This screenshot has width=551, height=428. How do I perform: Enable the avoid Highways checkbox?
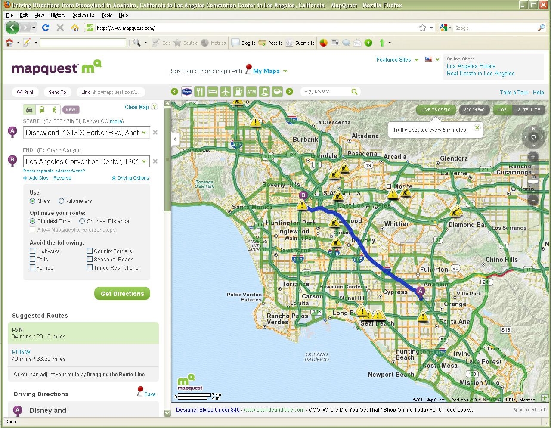[33, 251]
